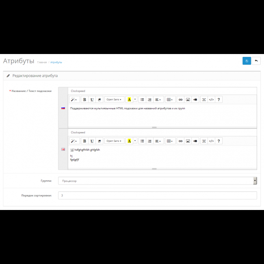The height and width of the screenshot is (264, 264).
Task: Click the back/cancel arrow button
Action: tap(256, 61)
